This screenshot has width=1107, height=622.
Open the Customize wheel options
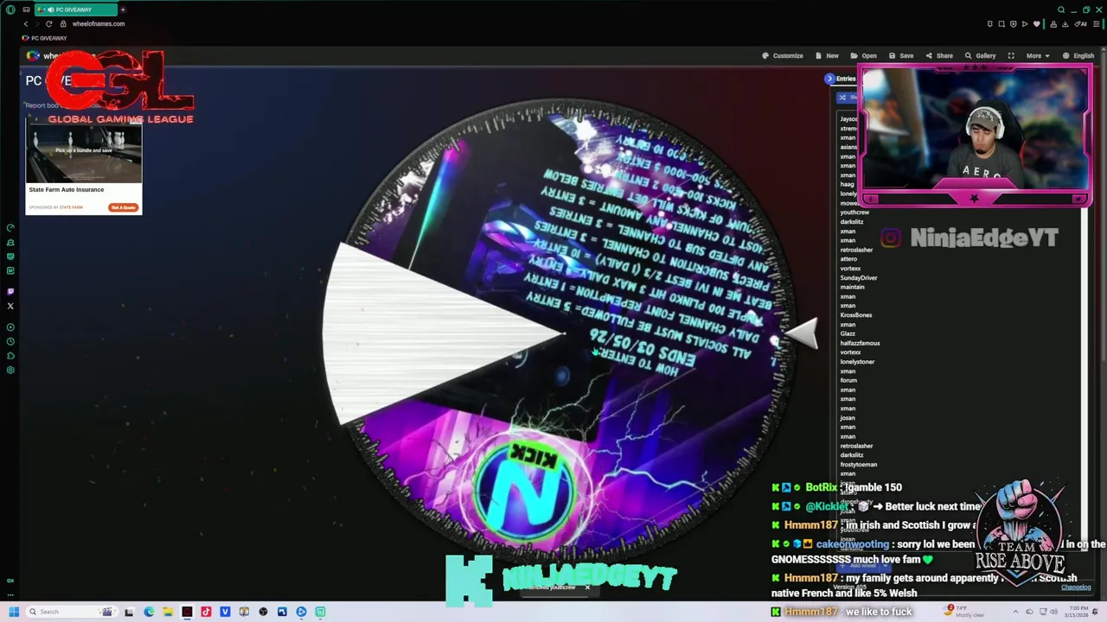783,55
